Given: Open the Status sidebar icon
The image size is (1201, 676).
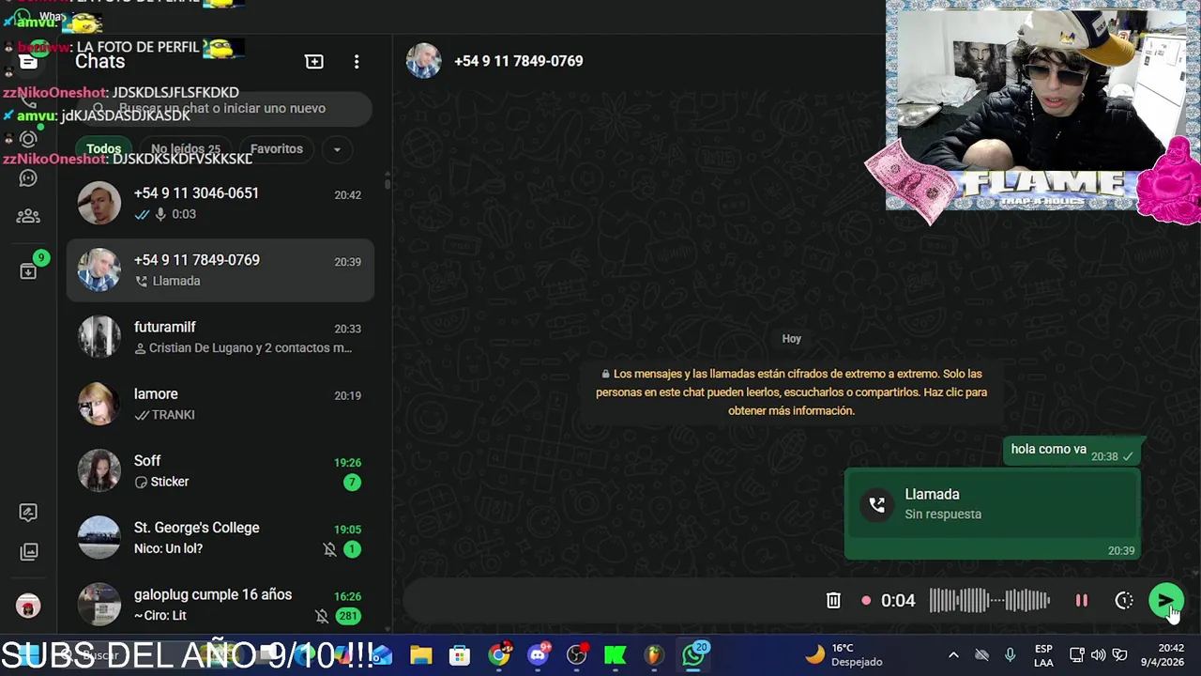Looking at the screenshot, I should (28, 139).
